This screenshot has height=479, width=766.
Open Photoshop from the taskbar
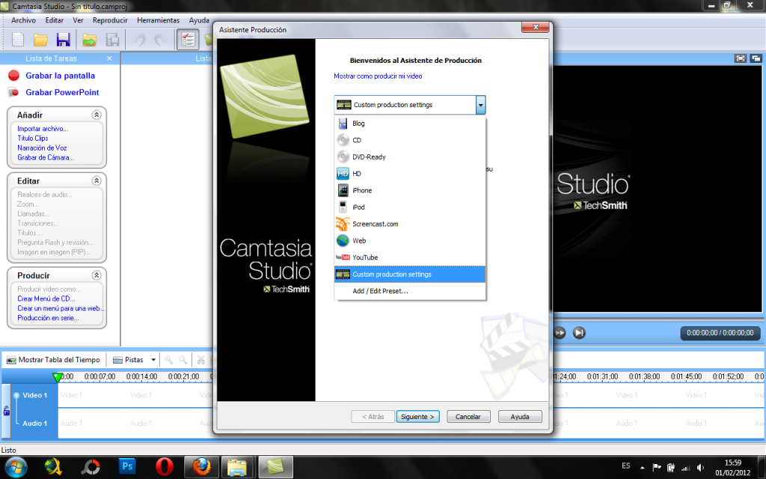coord(127,467)
